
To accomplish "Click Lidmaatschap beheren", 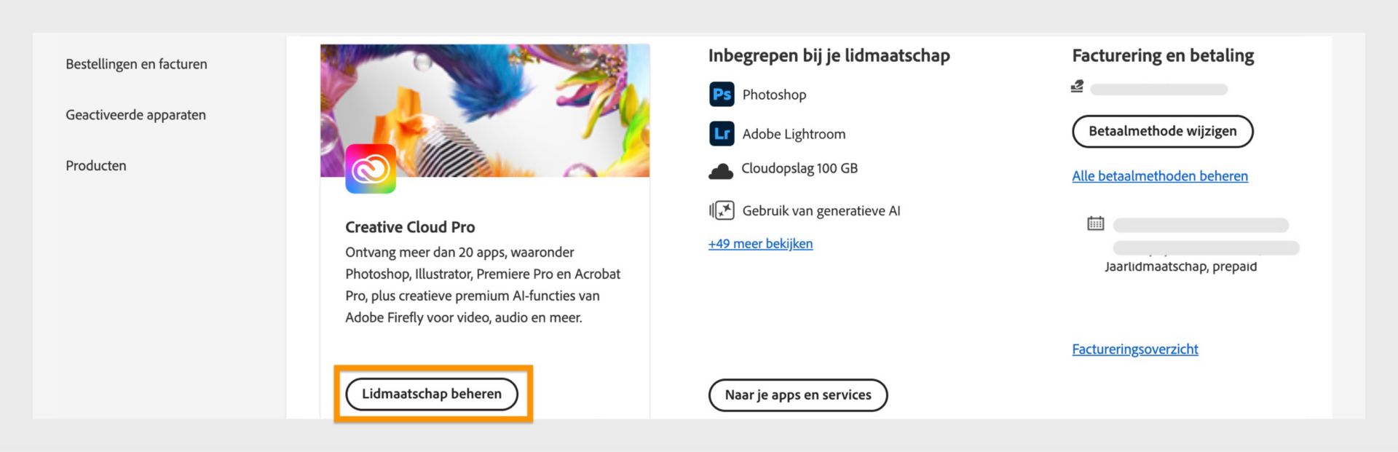I will click(433, 394).
